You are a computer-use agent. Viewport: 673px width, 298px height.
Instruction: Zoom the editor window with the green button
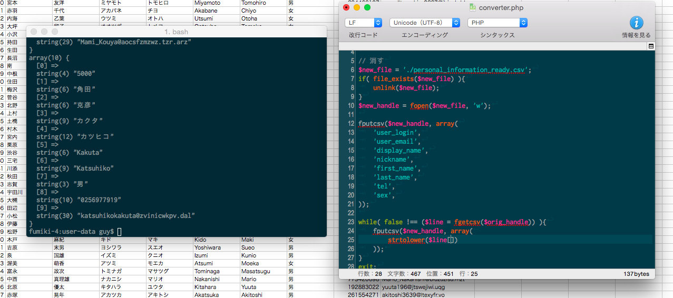pyautogui.click(x=367, y=8)
